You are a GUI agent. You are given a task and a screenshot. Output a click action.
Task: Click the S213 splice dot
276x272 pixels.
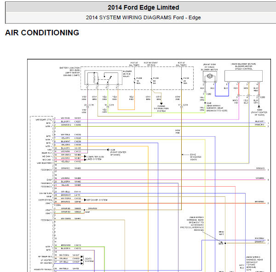click(x=225, y=244)
